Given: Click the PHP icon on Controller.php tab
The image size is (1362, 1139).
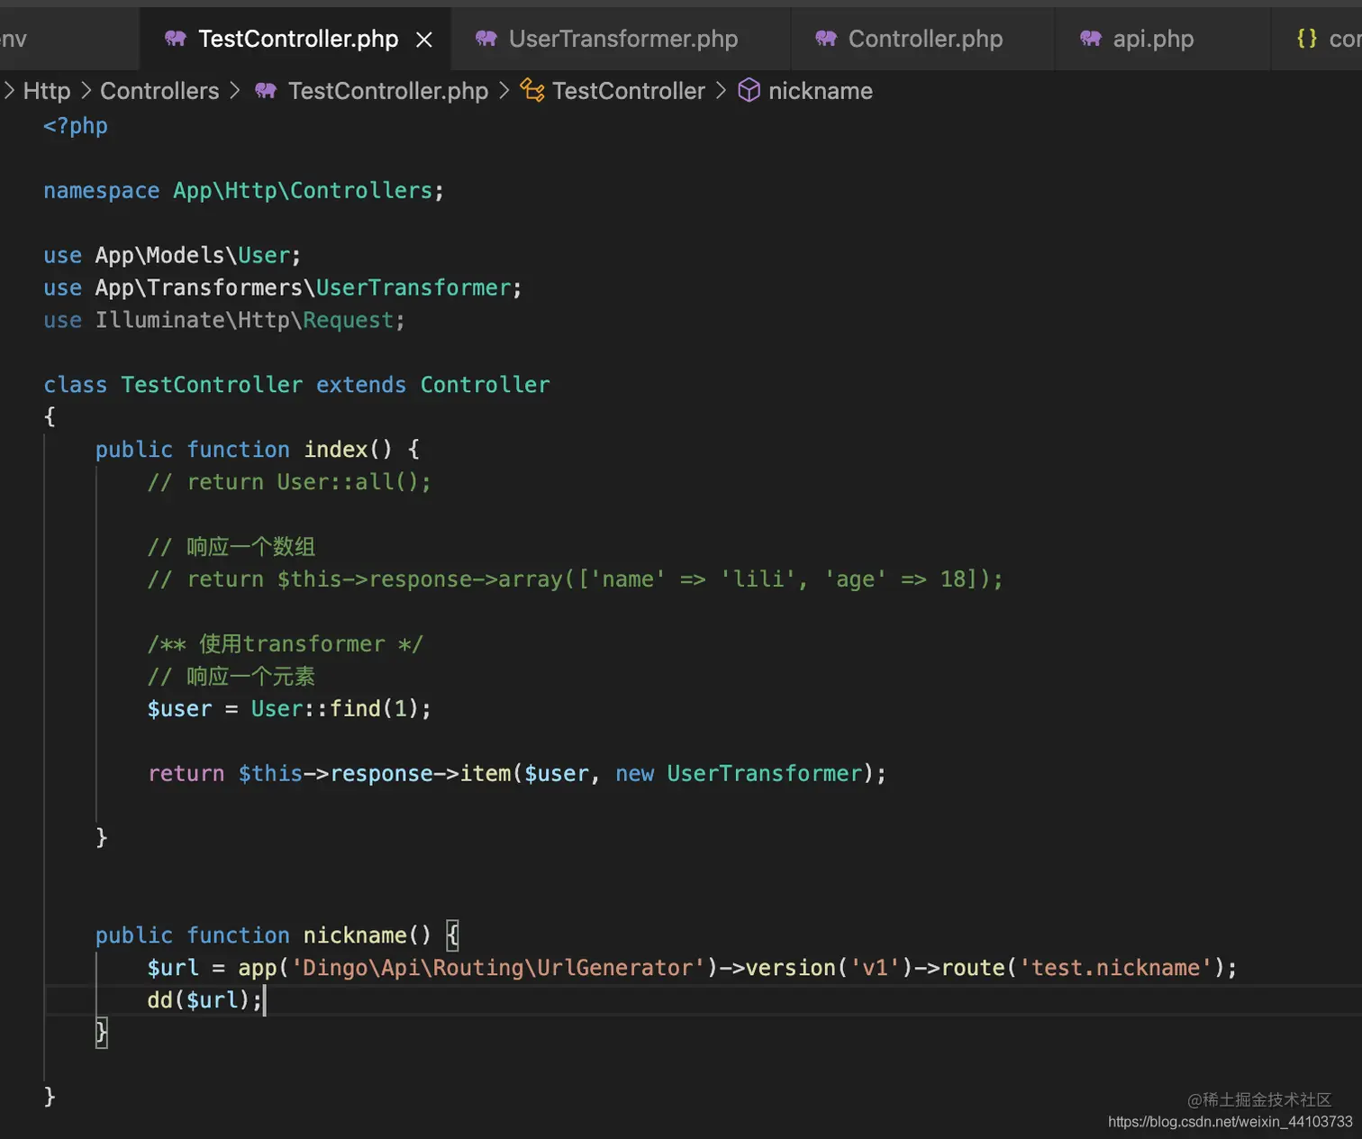Looking at the screenshot, I should click(826, 39).
